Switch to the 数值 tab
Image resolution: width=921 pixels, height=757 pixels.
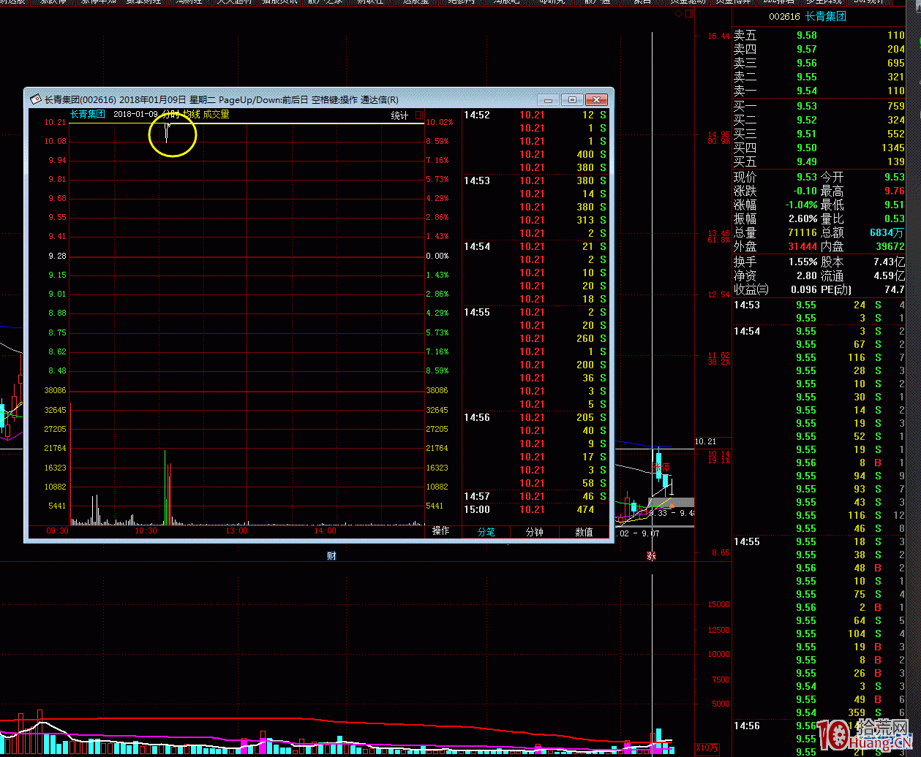584,532
